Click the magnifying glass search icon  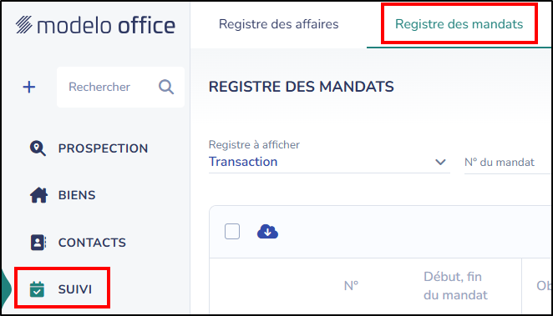(166, 87)
